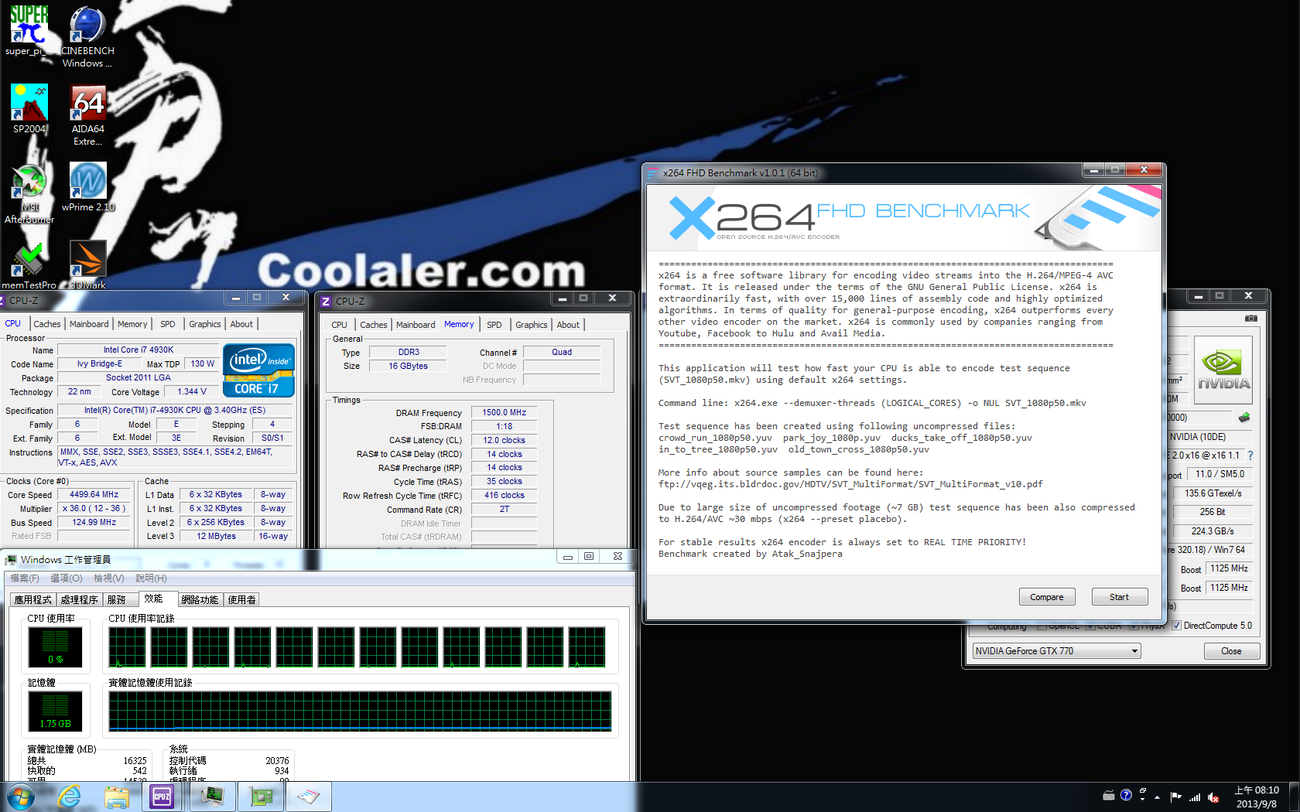Open 說明(H) menu in Task Manager

pos(152,578)
